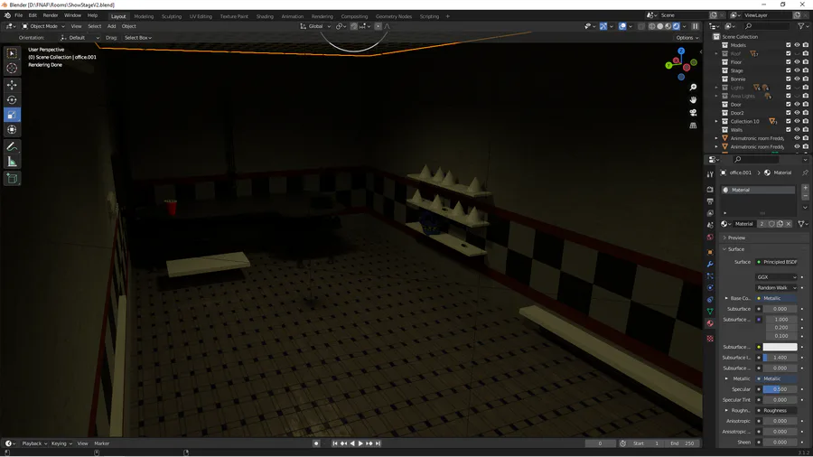The width and height of the screenshot is (813, 457).
Task: Open the Add menu in viewport header
Action: [x=111, y=26]
